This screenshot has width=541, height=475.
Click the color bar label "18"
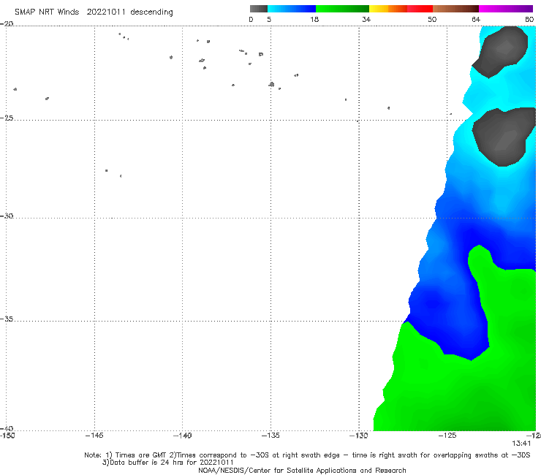pyautogui.click(x=314, y=19)
